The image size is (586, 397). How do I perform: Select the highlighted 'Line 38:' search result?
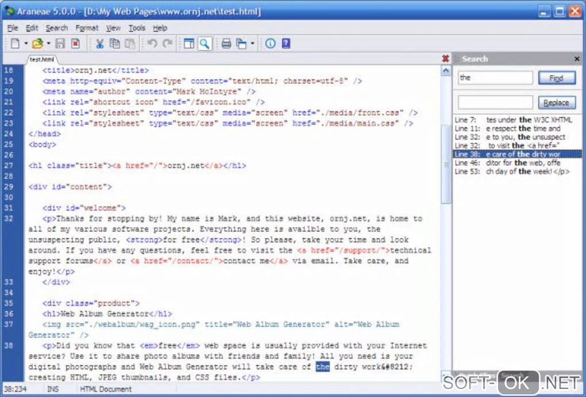tap(517, 154)
